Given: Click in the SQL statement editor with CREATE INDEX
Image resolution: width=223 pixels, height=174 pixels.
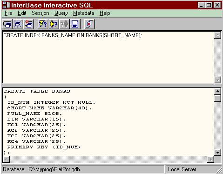Looking at the screenshot, I should 108,57.
